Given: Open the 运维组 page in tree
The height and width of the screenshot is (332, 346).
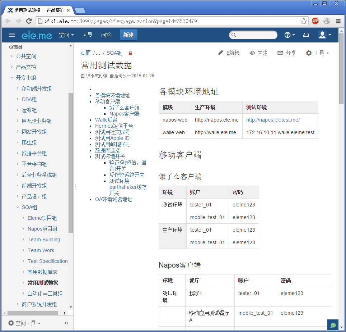Looking at the screenshot, I should 29,110.
